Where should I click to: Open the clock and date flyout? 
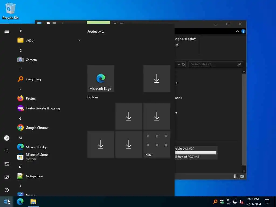pos(253,202)
